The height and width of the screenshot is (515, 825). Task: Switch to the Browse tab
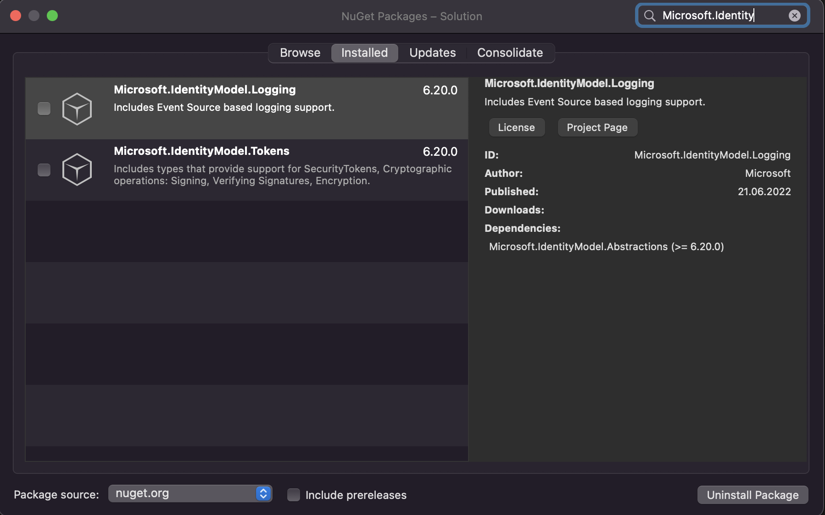pos(300,53)
